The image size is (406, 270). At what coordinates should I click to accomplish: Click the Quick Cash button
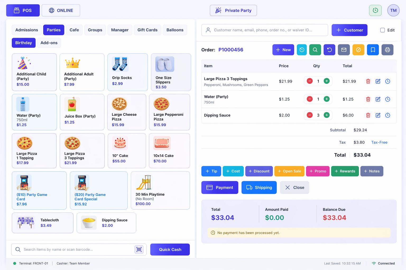tap(170, 249)
